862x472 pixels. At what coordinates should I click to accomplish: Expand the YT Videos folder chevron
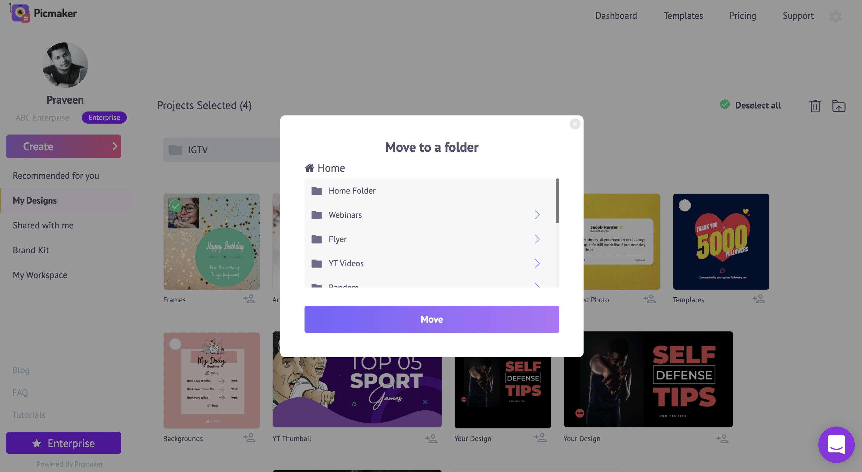point(537,263)
